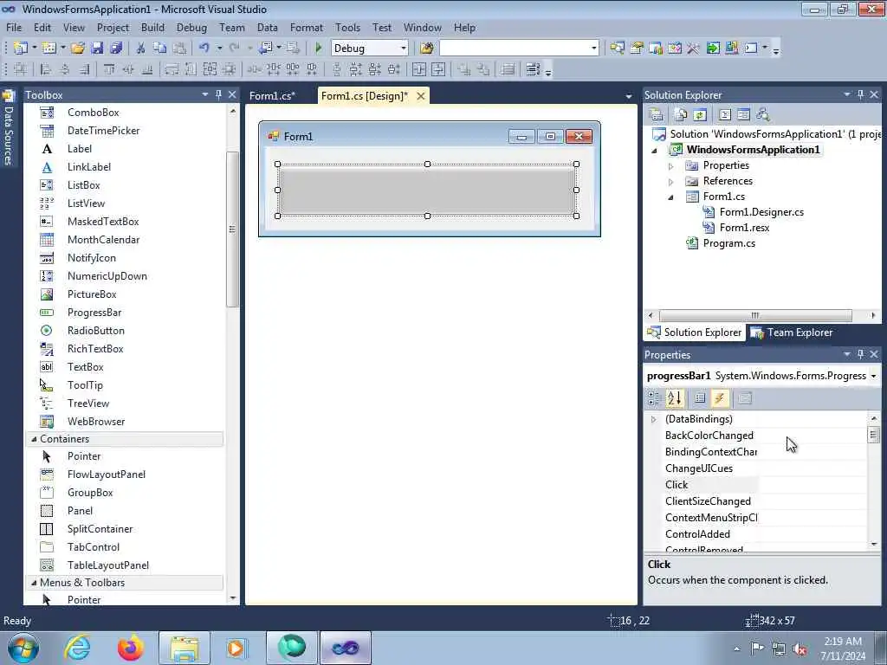Screen dimensions: 887x665
Task: Expand the Properties node in Solution Explorer
Action: pos(671,166)
